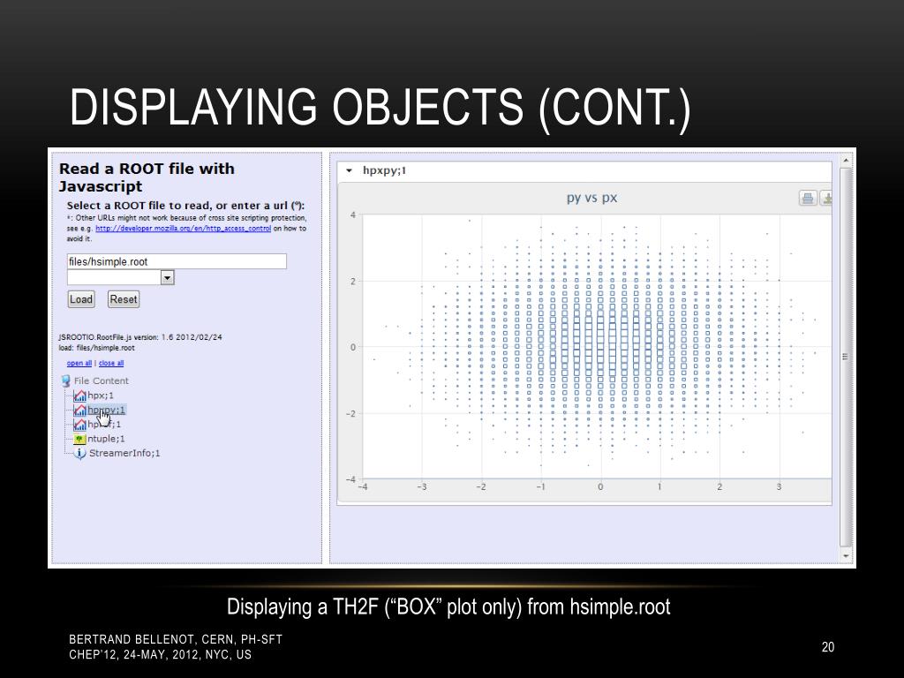Select the File Content root icon
This screenshot has height=678, width=904.
tap(65, 380)
